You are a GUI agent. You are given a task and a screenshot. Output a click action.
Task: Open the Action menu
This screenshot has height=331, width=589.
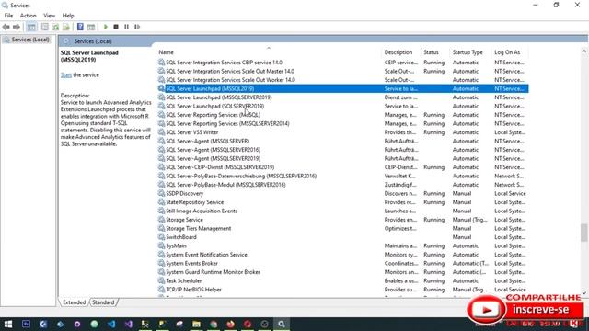(x=29, y=16)
